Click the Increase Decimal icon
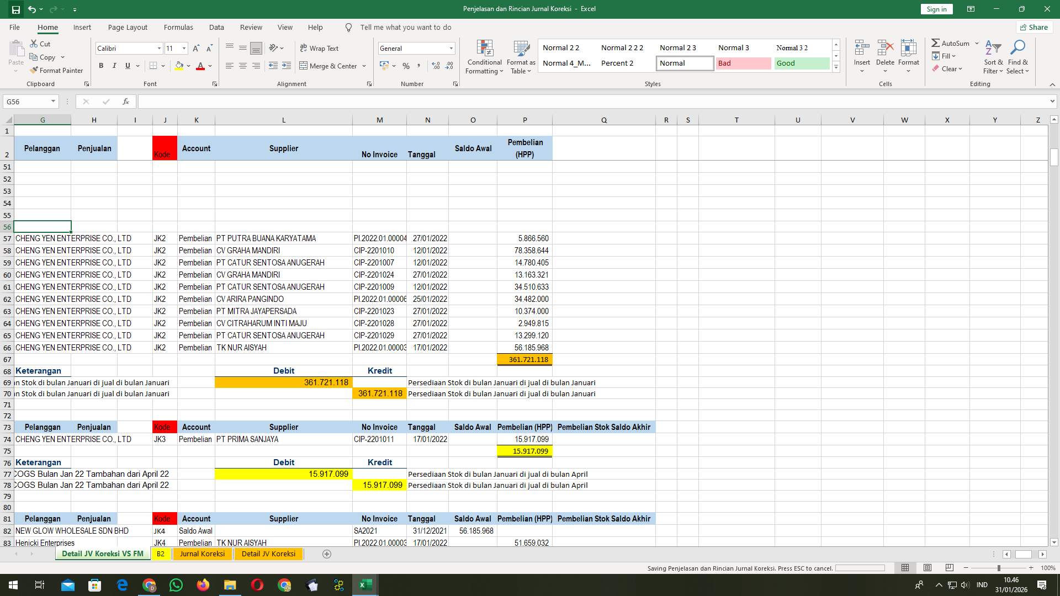Image resolution: width=1060 pixels, height=596 pixels. [x=436, y=66]
